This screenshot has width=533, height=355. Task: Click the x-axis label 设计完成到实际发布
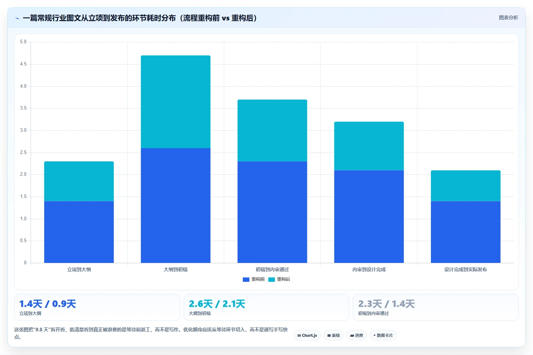tap(466, 269)
